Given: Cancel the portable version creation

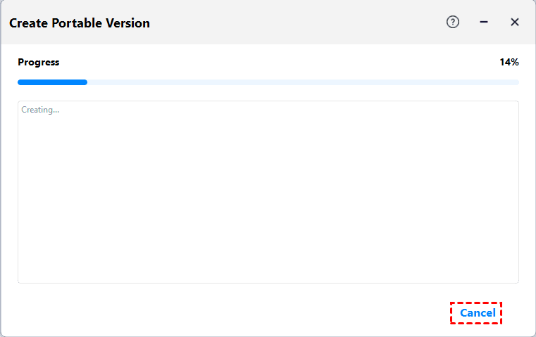Looking at the screenshot, I should coord(477,312).
